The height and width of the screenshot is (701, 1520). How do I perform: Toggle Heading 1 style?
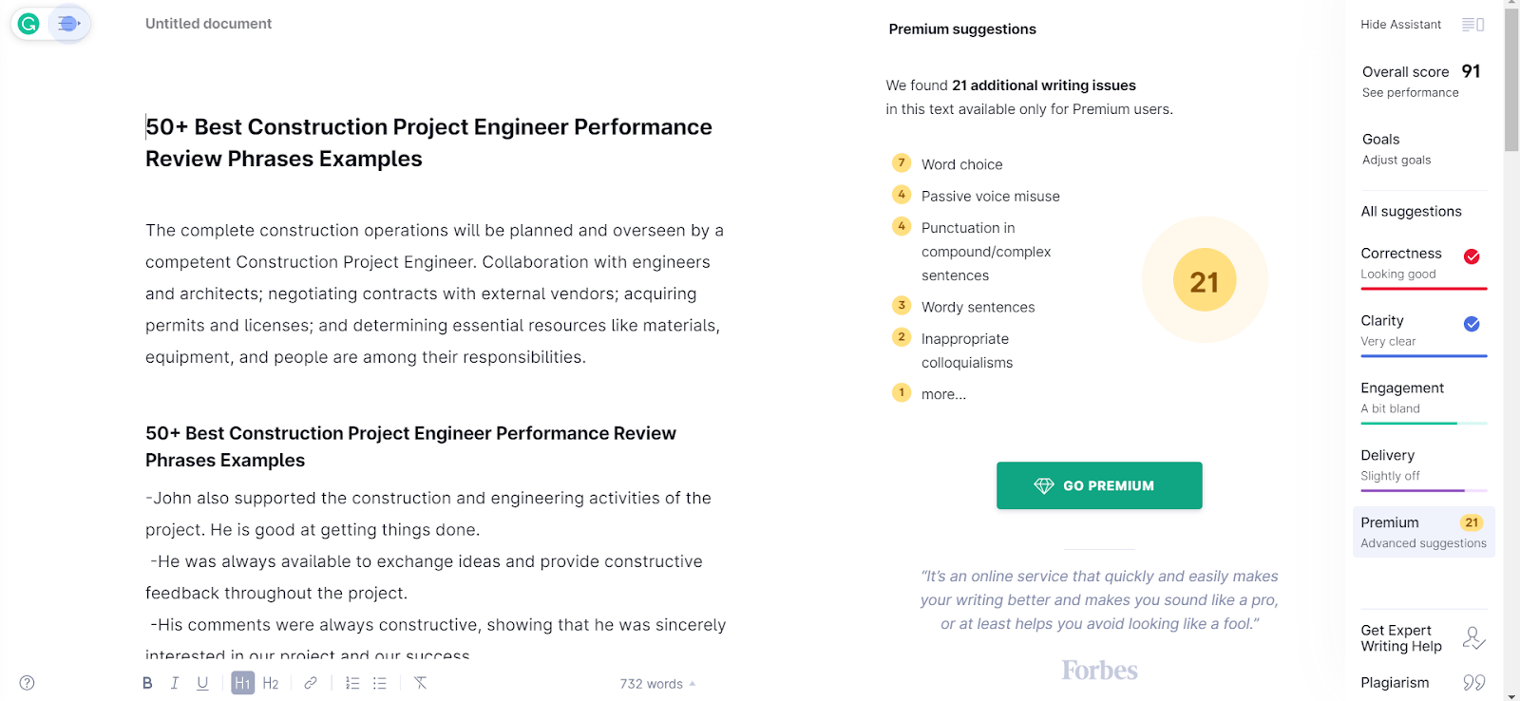coord(243,683)
